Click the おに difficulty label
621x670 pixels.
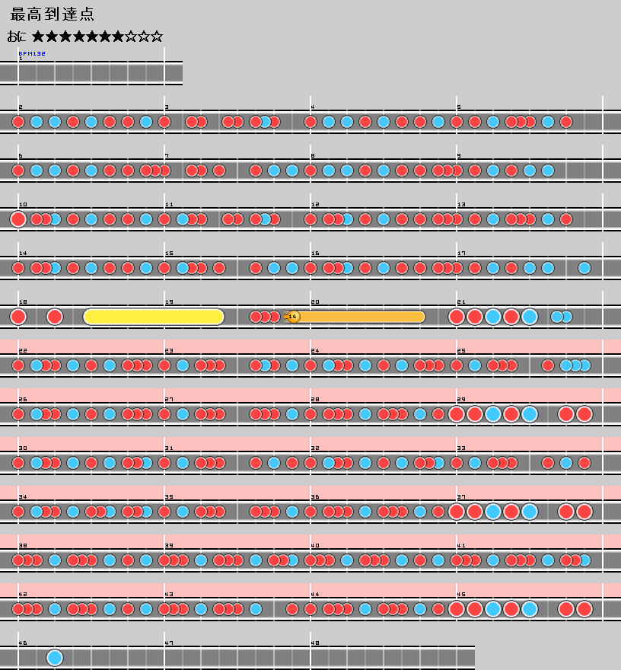point(17,37)
